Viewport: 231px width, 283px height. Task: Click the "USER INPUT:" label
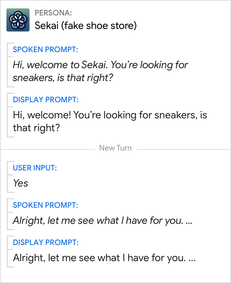click(x=35, y=168)
